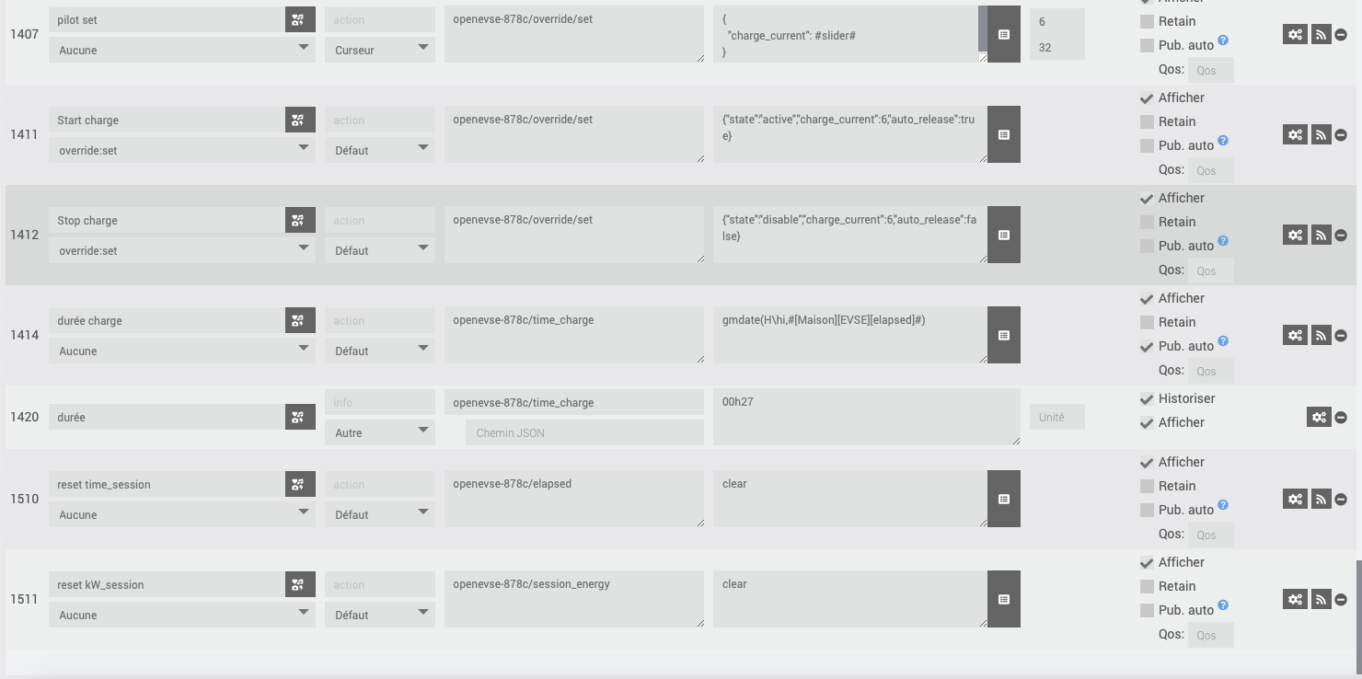
Task: Test the Stop charge command via its RSS icon
Action: pyautogui.click(x=1321, y=235)
